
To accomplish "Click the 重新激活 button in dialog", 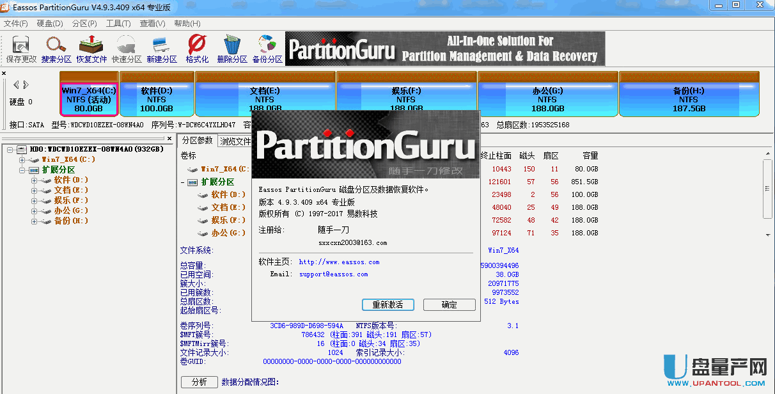I will point(388,304).
